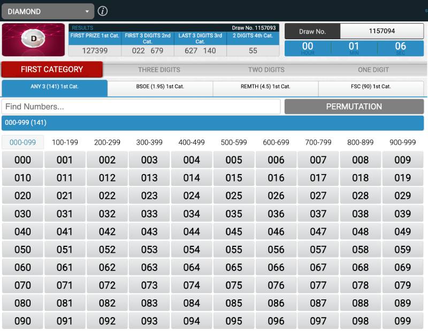Select the BSOE (1.95) 1st Cat. option
This screenshot has width=428, height=331.
tap(160, 87)
